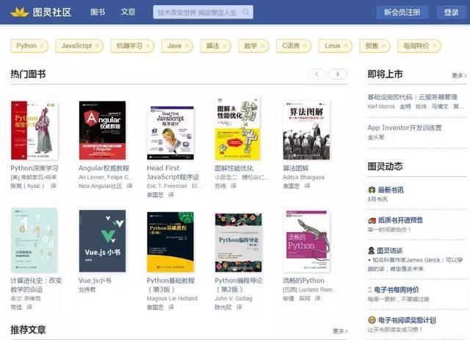The image size is (470, 340).
Task: Focus the 技术改变世界 search field
Action: (197, 12)
